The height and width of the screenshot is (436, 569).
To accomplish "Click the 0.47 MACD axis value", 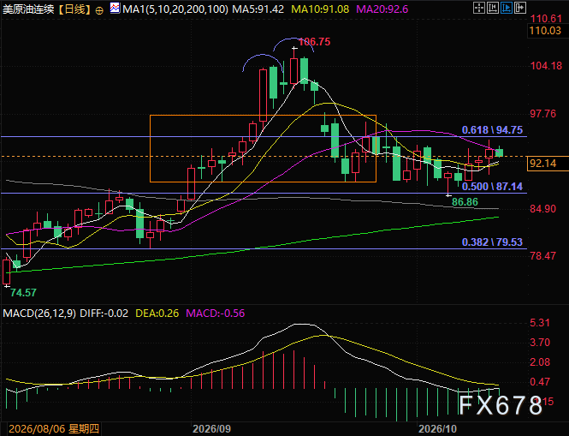I will pyautogui.click(x=540, y=381).
